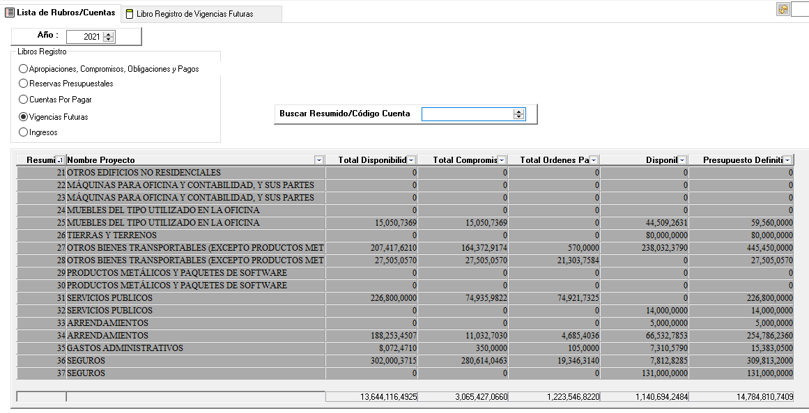Click the book icon on Libro Registro tab
This screenshot has width=809, height=413.
130,14
